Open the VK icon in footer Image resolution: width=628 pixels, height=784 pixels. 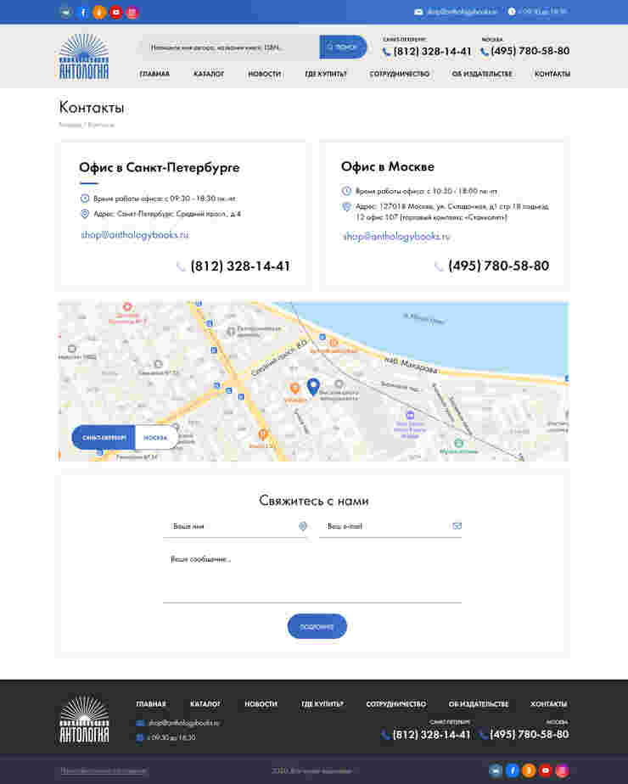click(x=496, y=770)
